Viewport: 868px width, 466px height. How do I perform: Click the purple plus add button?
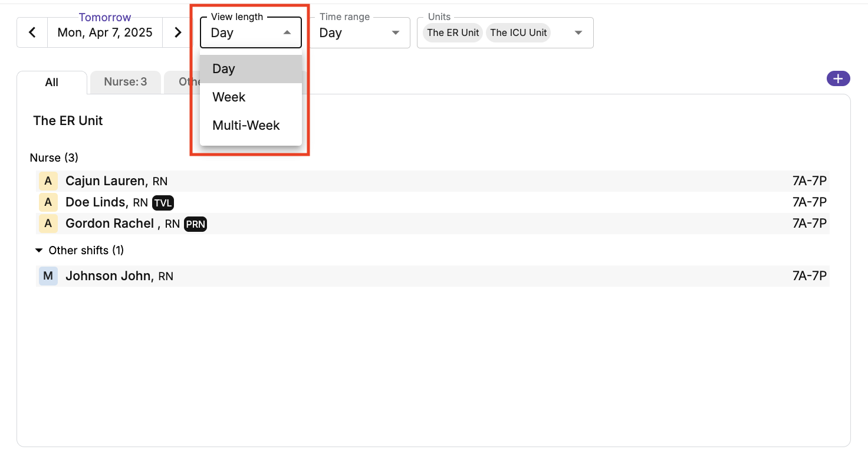click(x=838, y=78)
